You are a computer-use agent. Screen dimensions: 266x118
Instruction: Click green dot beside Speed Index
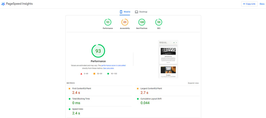click(69, 109)
